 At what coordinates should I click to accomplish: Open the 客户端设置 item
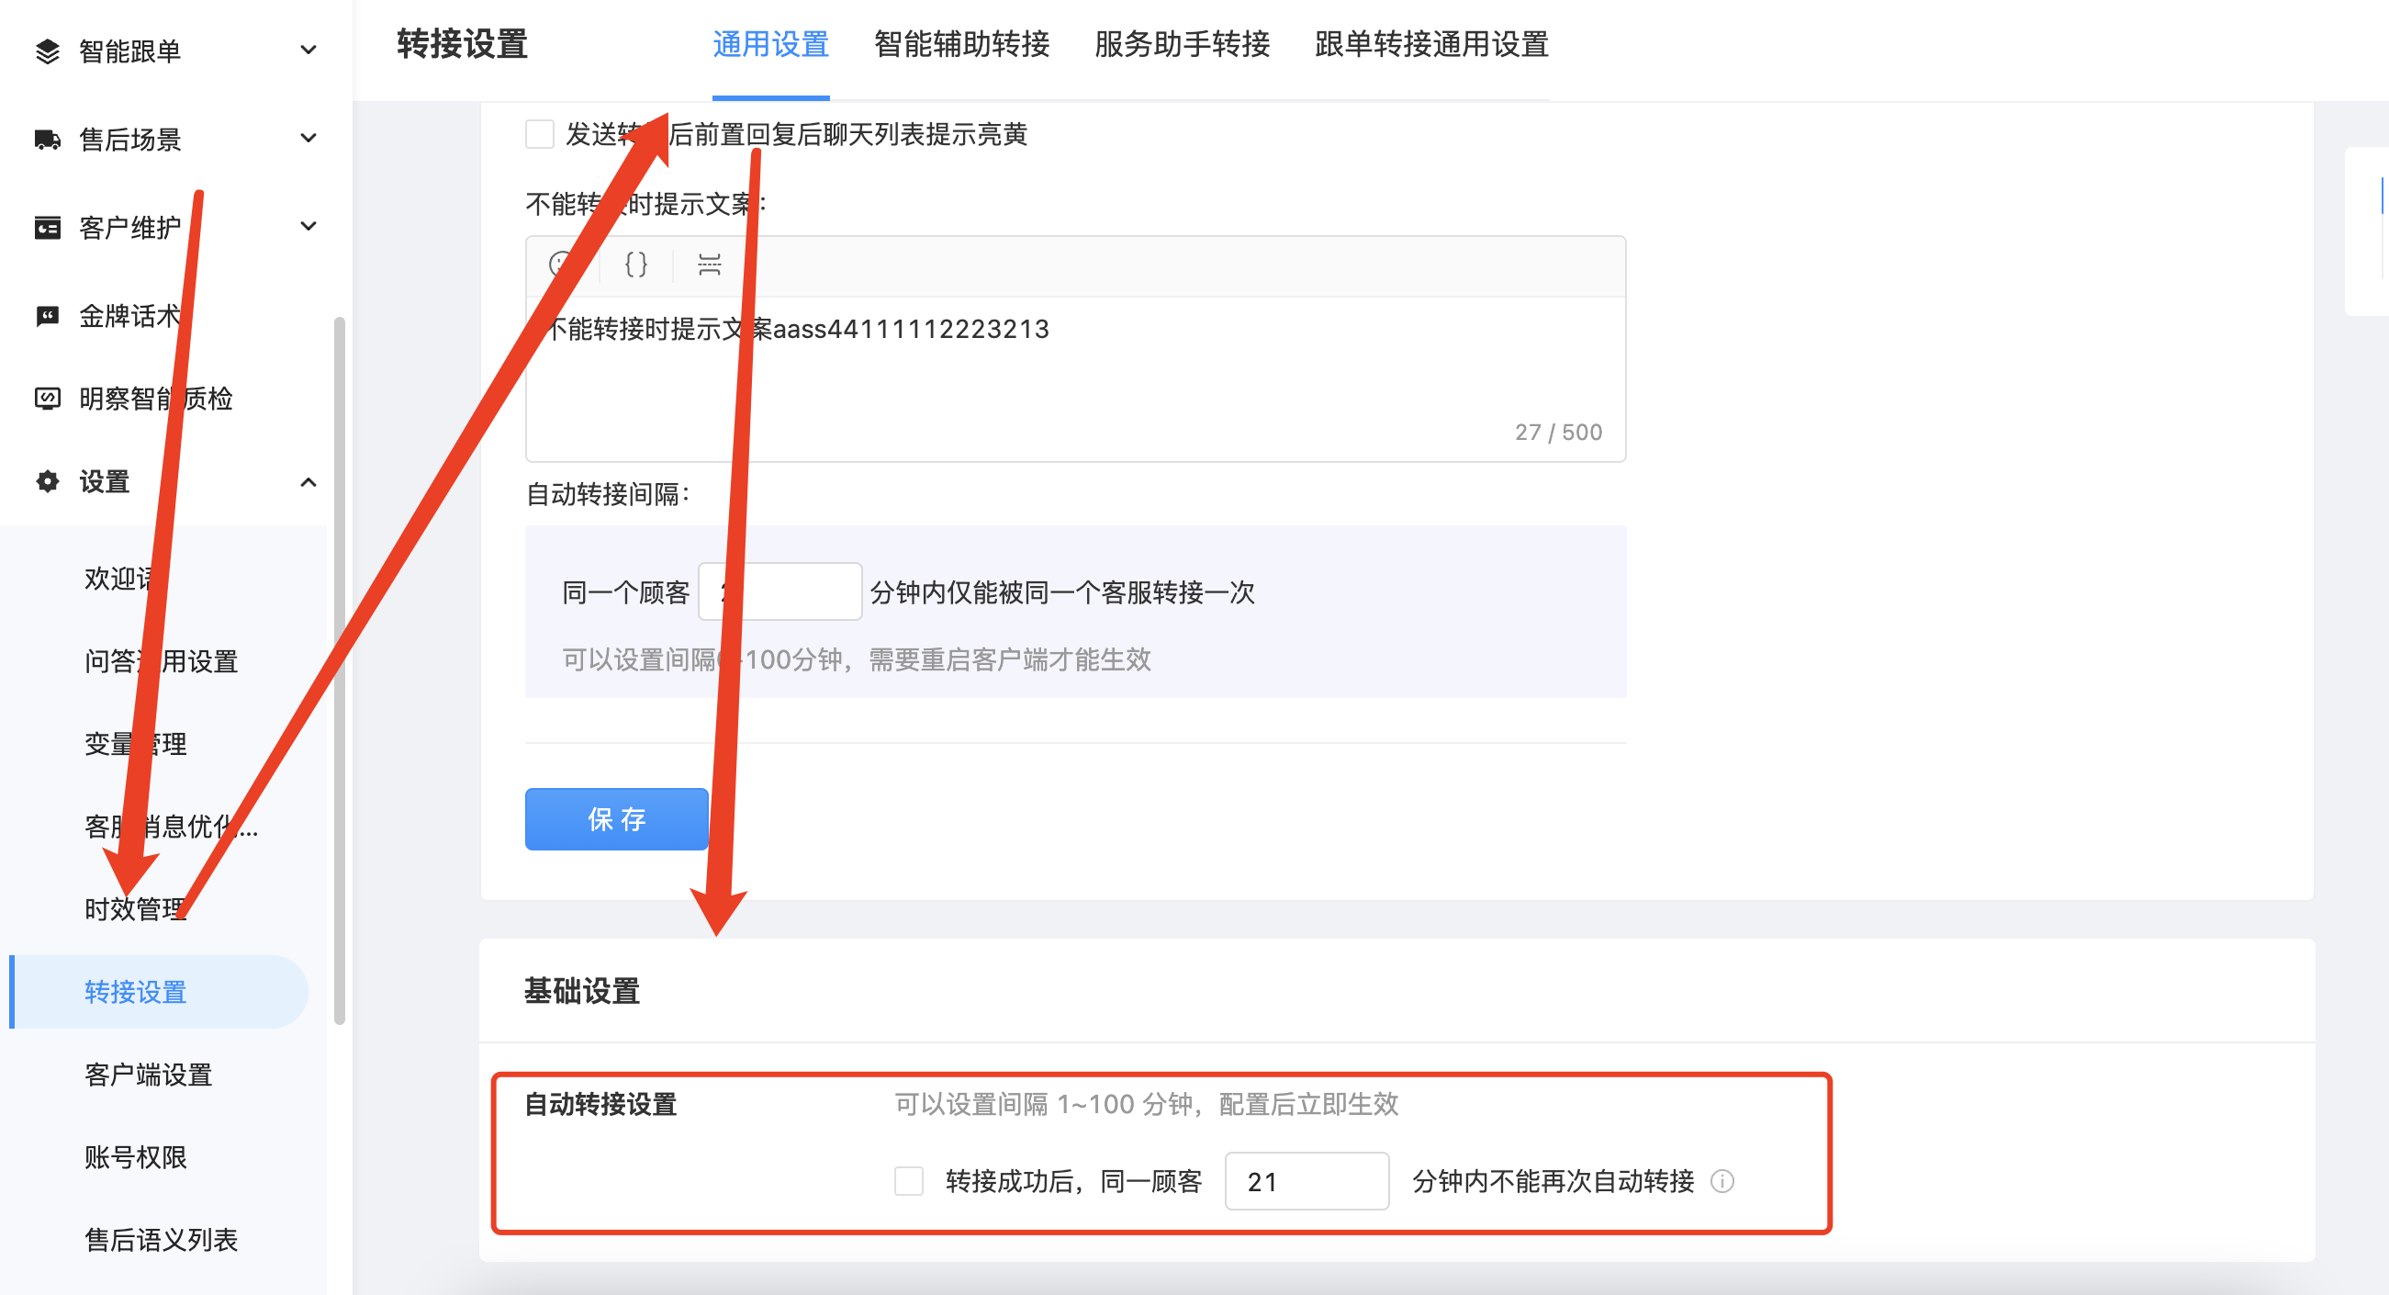tap(149, 1075)
